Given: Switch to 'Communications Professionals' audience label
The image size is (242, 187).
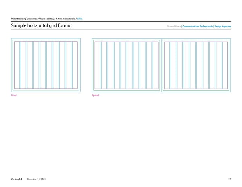Looking at the screenshot, I should point(197,27).
